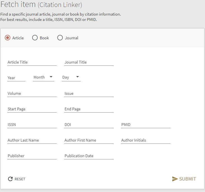Focus the Author First Name field
205x192 pixels.
pyautogui.click(x=89, y=140)
